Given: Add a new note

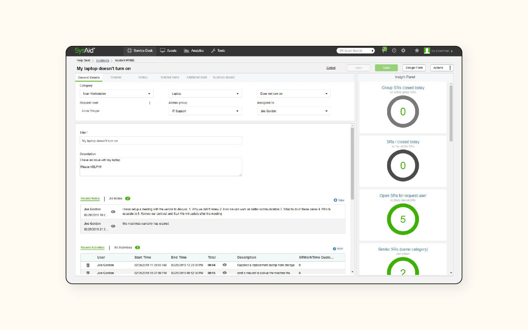Looking at the screenshot, I should pyautogui.click(x=339, y=200).
